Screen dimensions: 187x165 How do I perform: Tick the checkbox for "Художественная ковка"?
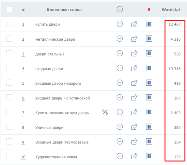(x=9, y=156)
